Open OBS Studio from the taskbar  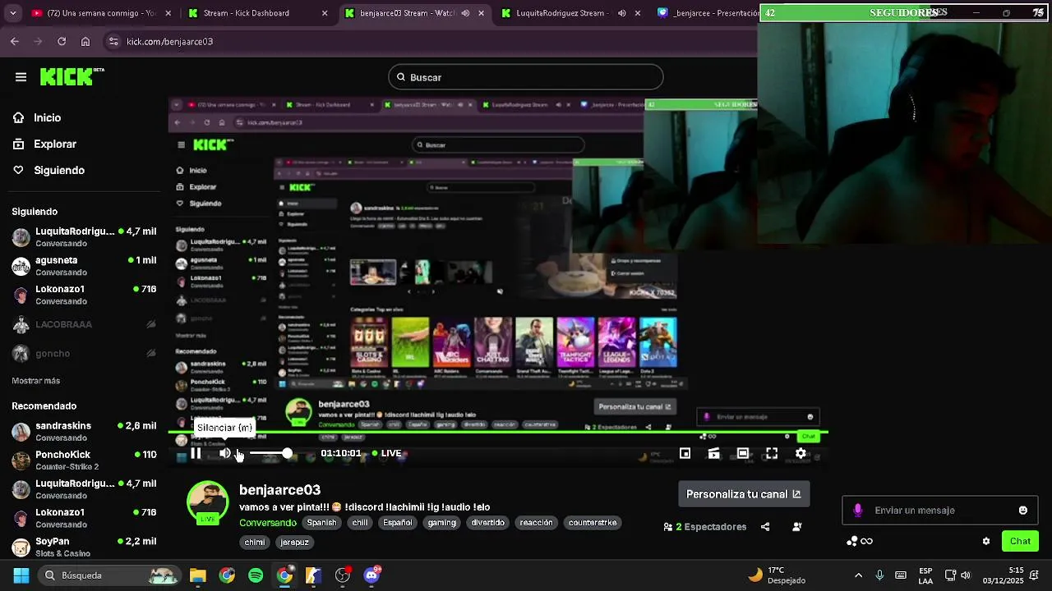[343, 575]
